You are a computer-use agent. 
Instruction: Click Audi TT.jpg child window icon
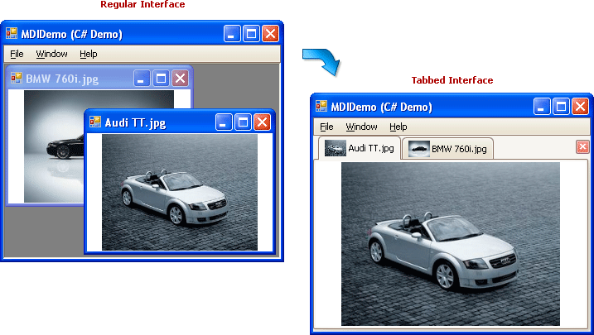click(95, 122)
